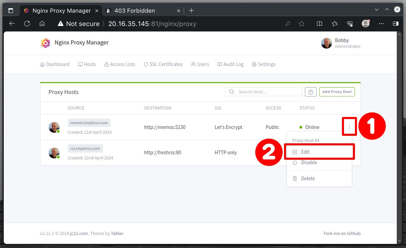
Task: Open the Bobby Administrator user menu
Action: click(x=341, y=43)
